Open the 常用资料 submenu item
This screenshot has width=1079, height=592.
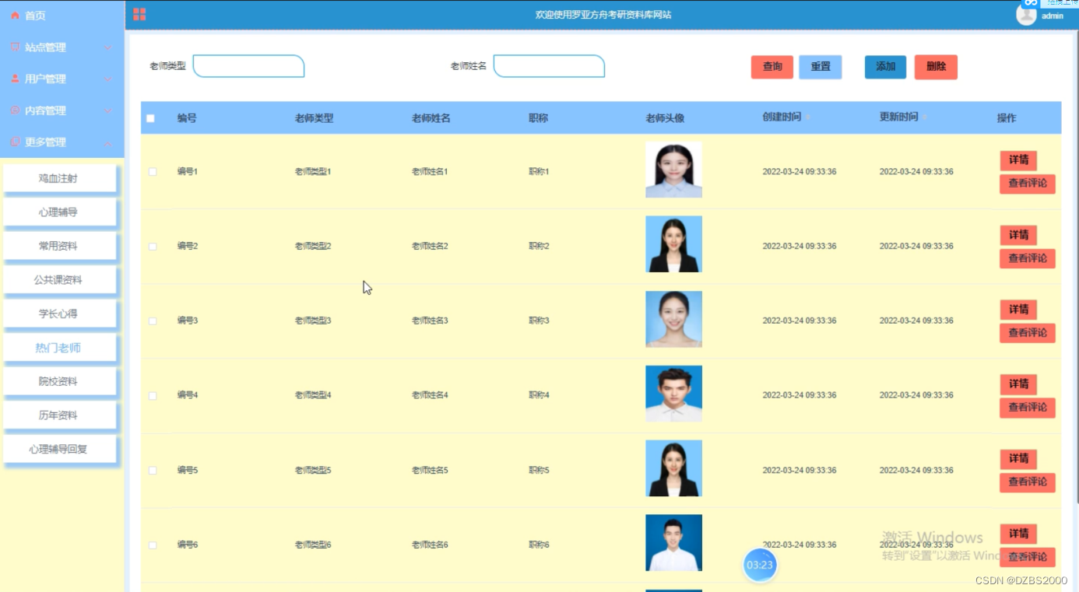pos(60,246)
